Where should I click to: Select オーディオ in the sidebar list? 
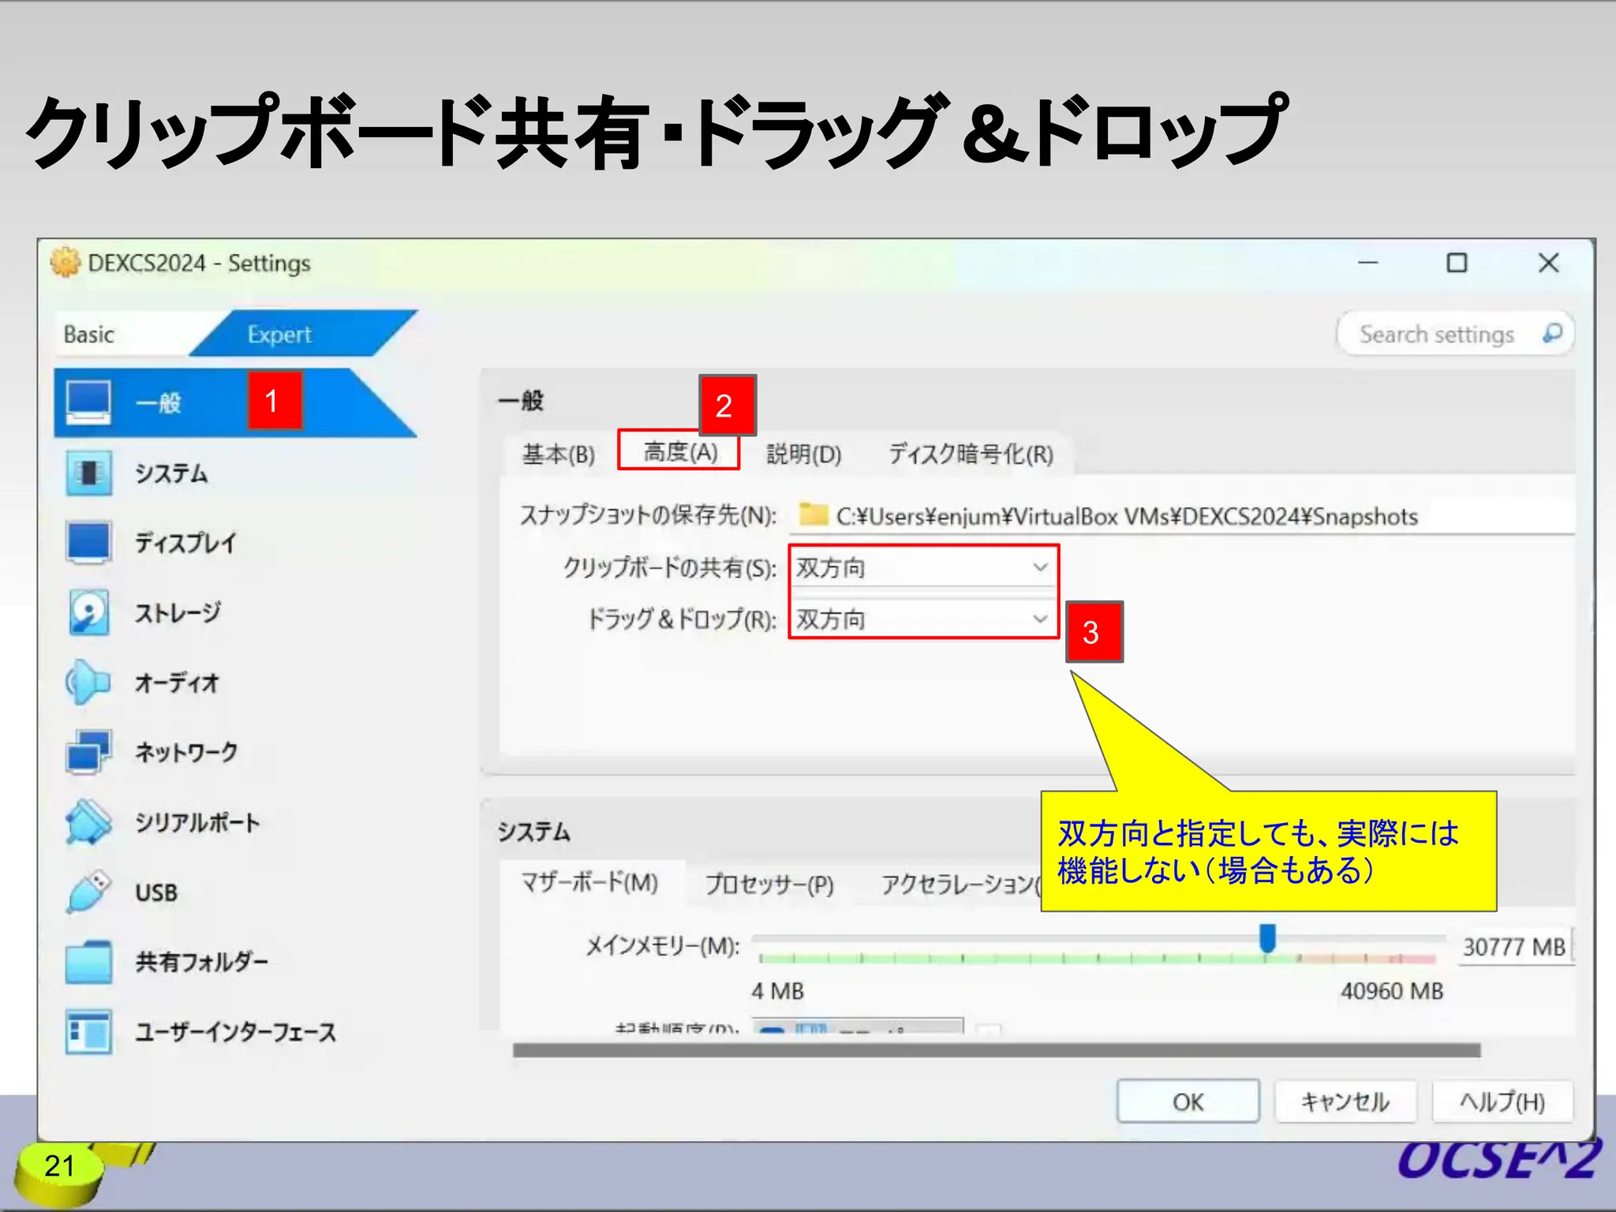(x=177, y=683)
